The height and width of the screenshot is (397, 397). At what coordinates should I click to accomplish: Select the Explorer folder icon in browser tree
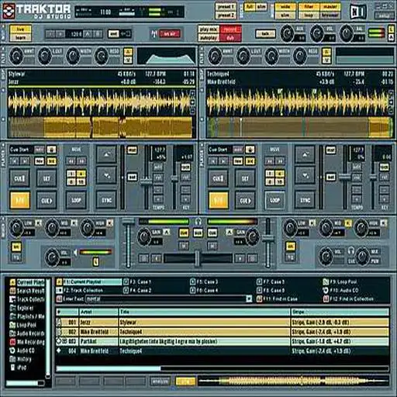[12, 308]
